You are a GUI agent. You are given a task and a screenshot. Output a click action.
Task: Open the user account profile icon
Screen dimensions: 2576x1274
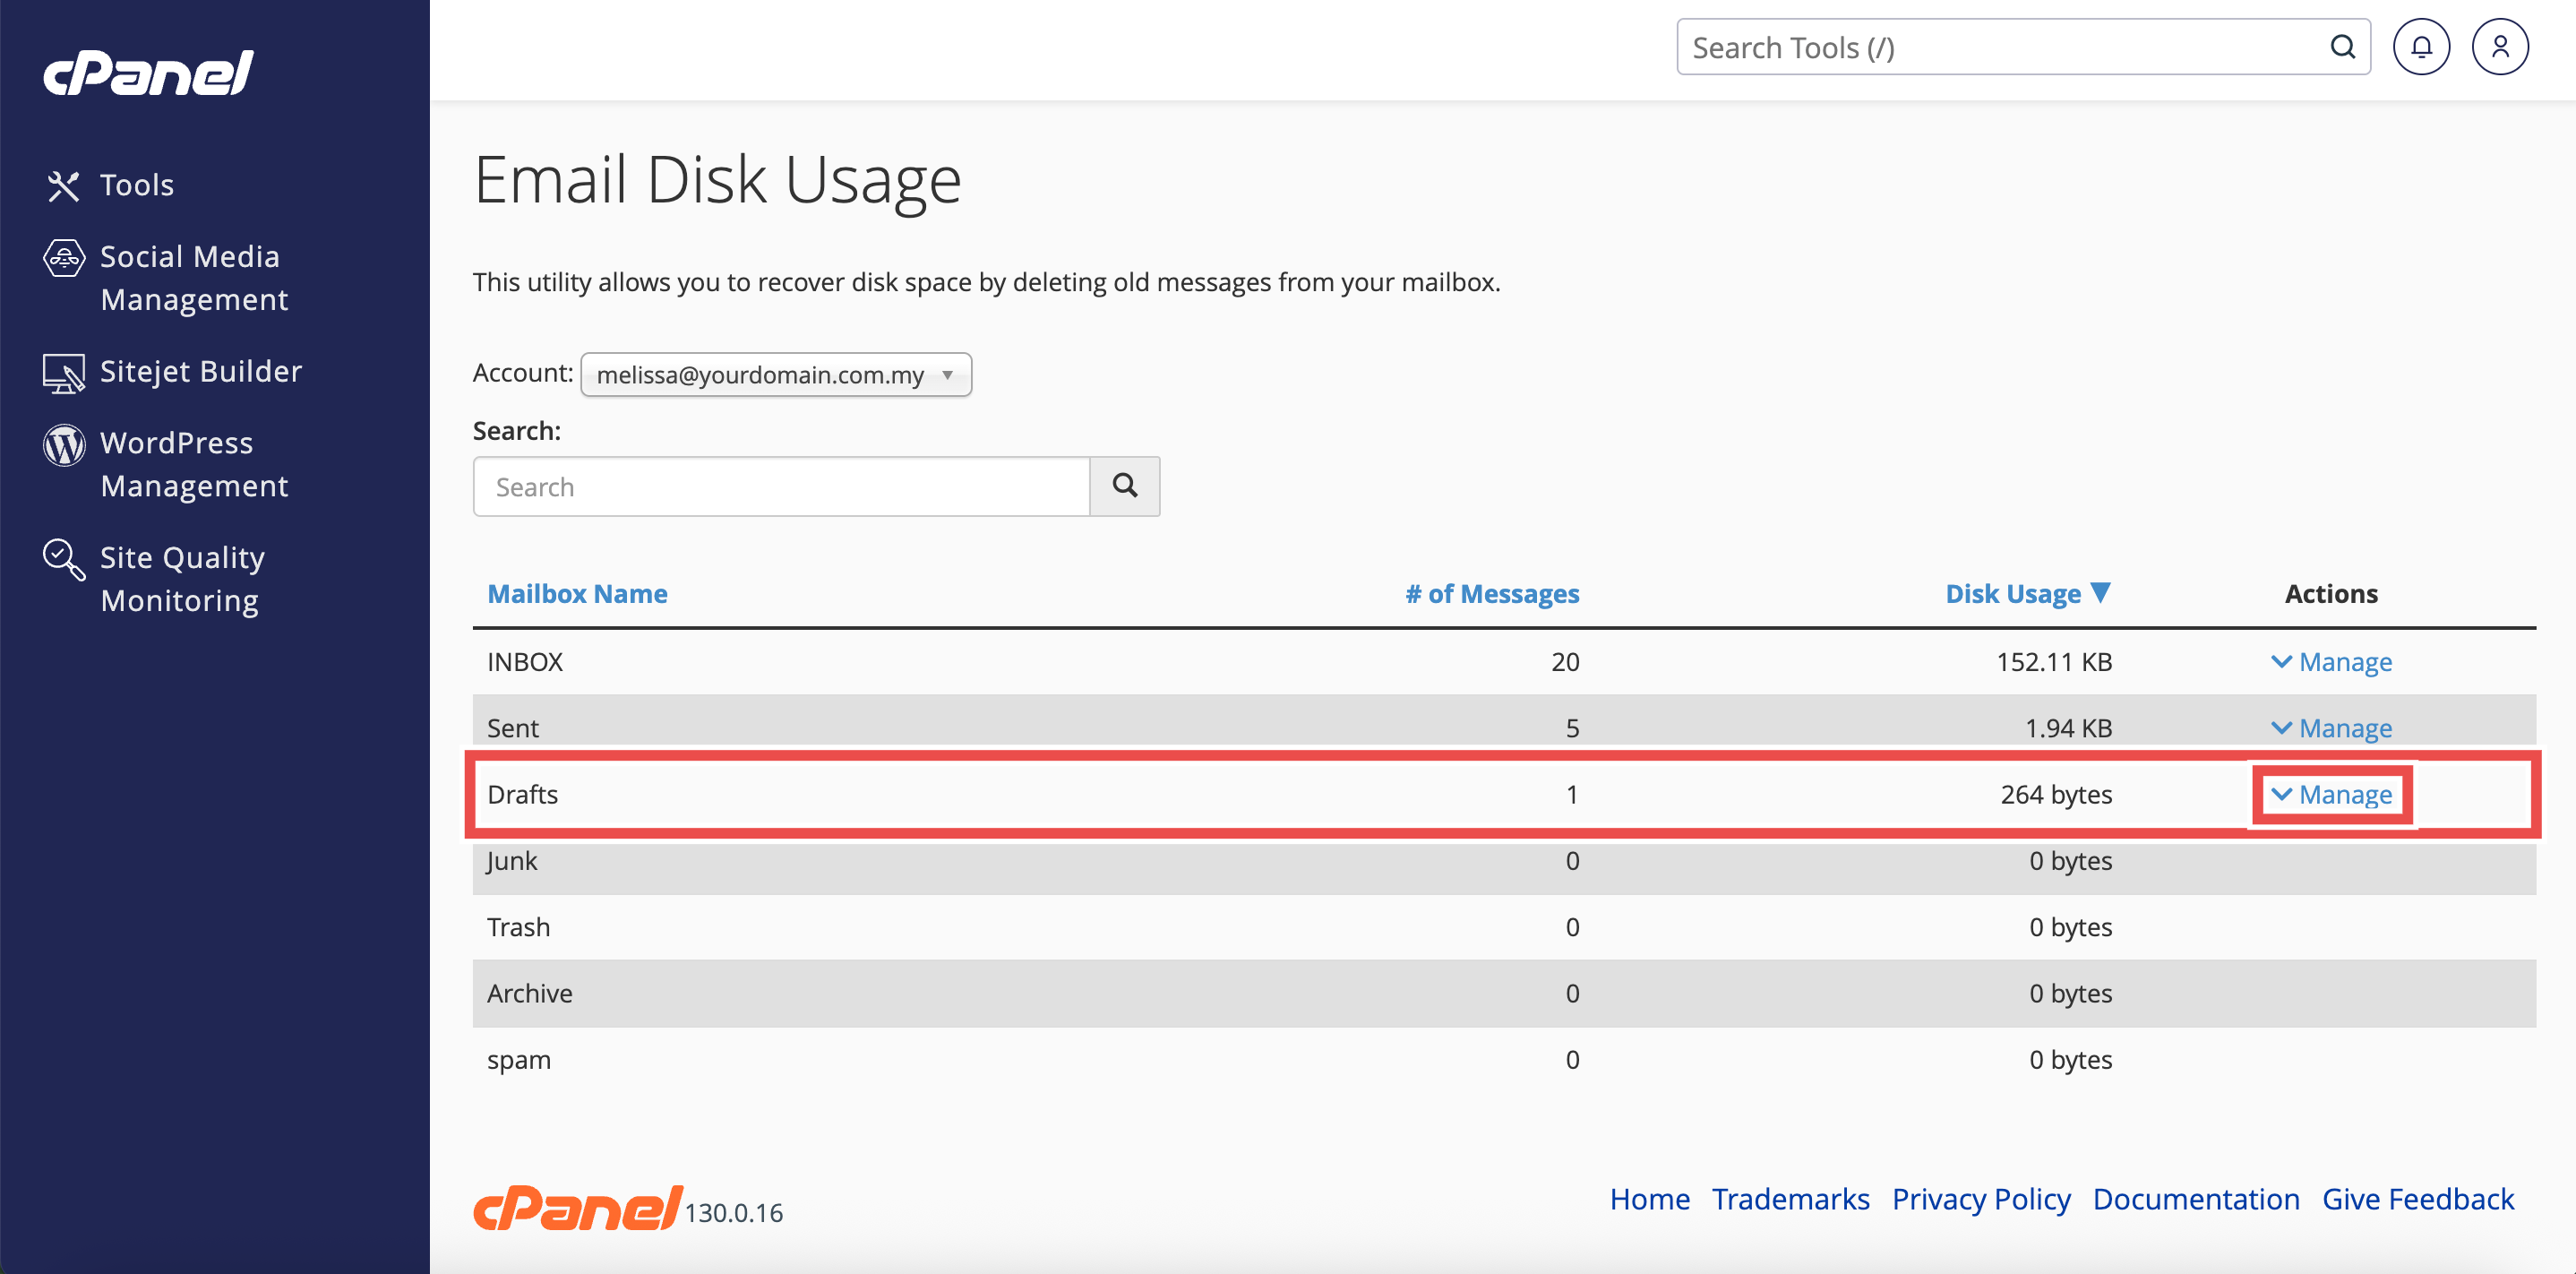click(2499, 47)
